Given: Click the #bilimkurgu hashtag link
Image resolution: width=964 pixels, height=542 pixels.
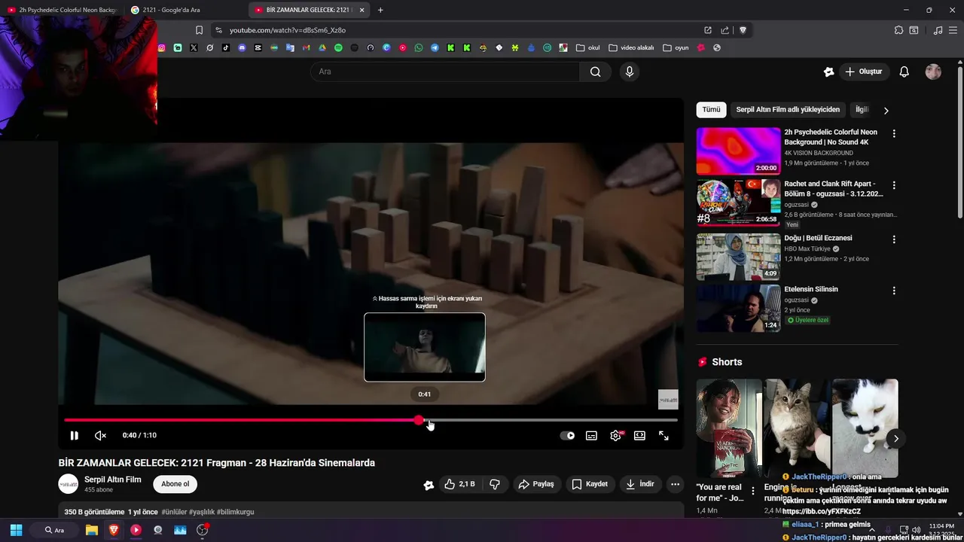Looking at the screenshot, I should pos(235,512).
